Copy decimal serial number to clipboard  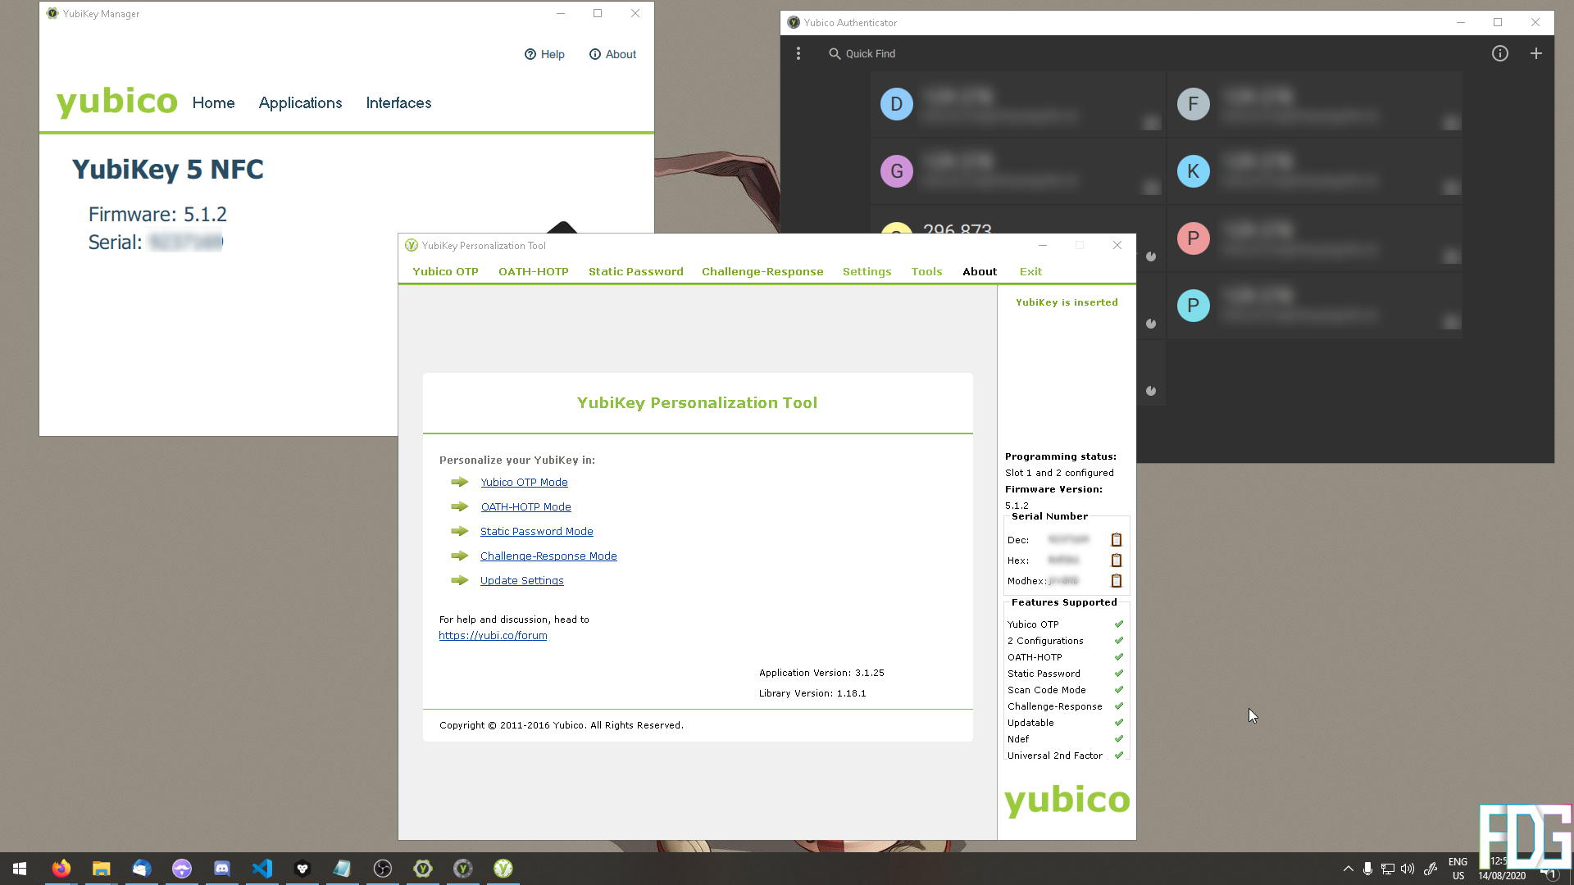(1116, 540)
